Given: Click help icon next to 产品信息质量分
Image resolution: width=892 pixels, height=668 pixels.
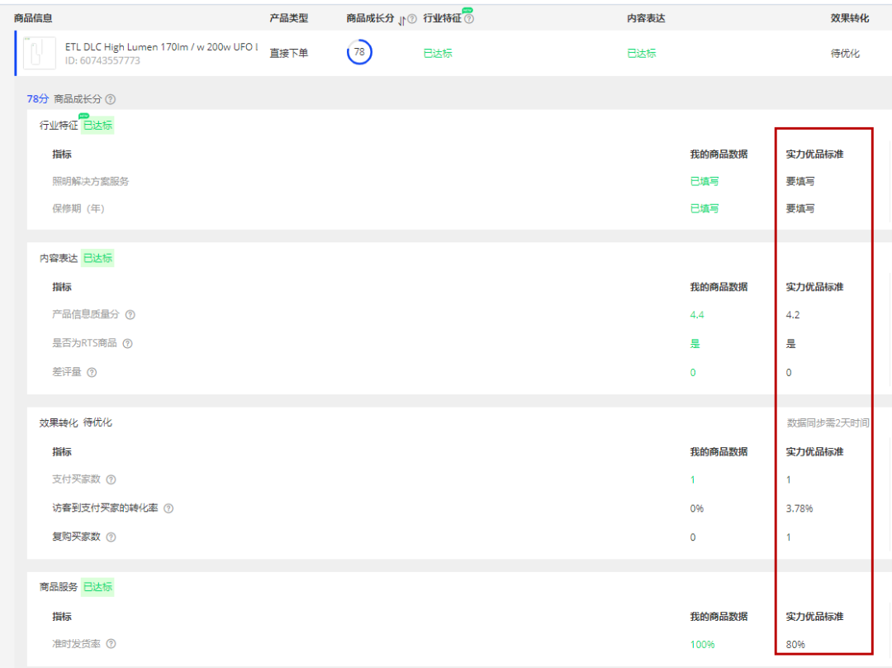Looking at the screenshot, I should (x=130, y=315).
